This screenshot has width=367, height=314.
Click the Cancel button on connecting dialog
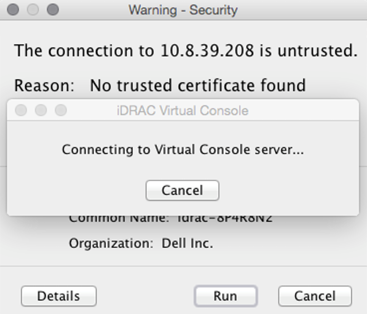(x=182, y=191)
